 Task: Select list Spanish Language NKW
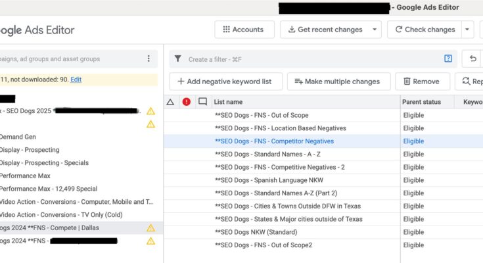[x=269, y=180]
